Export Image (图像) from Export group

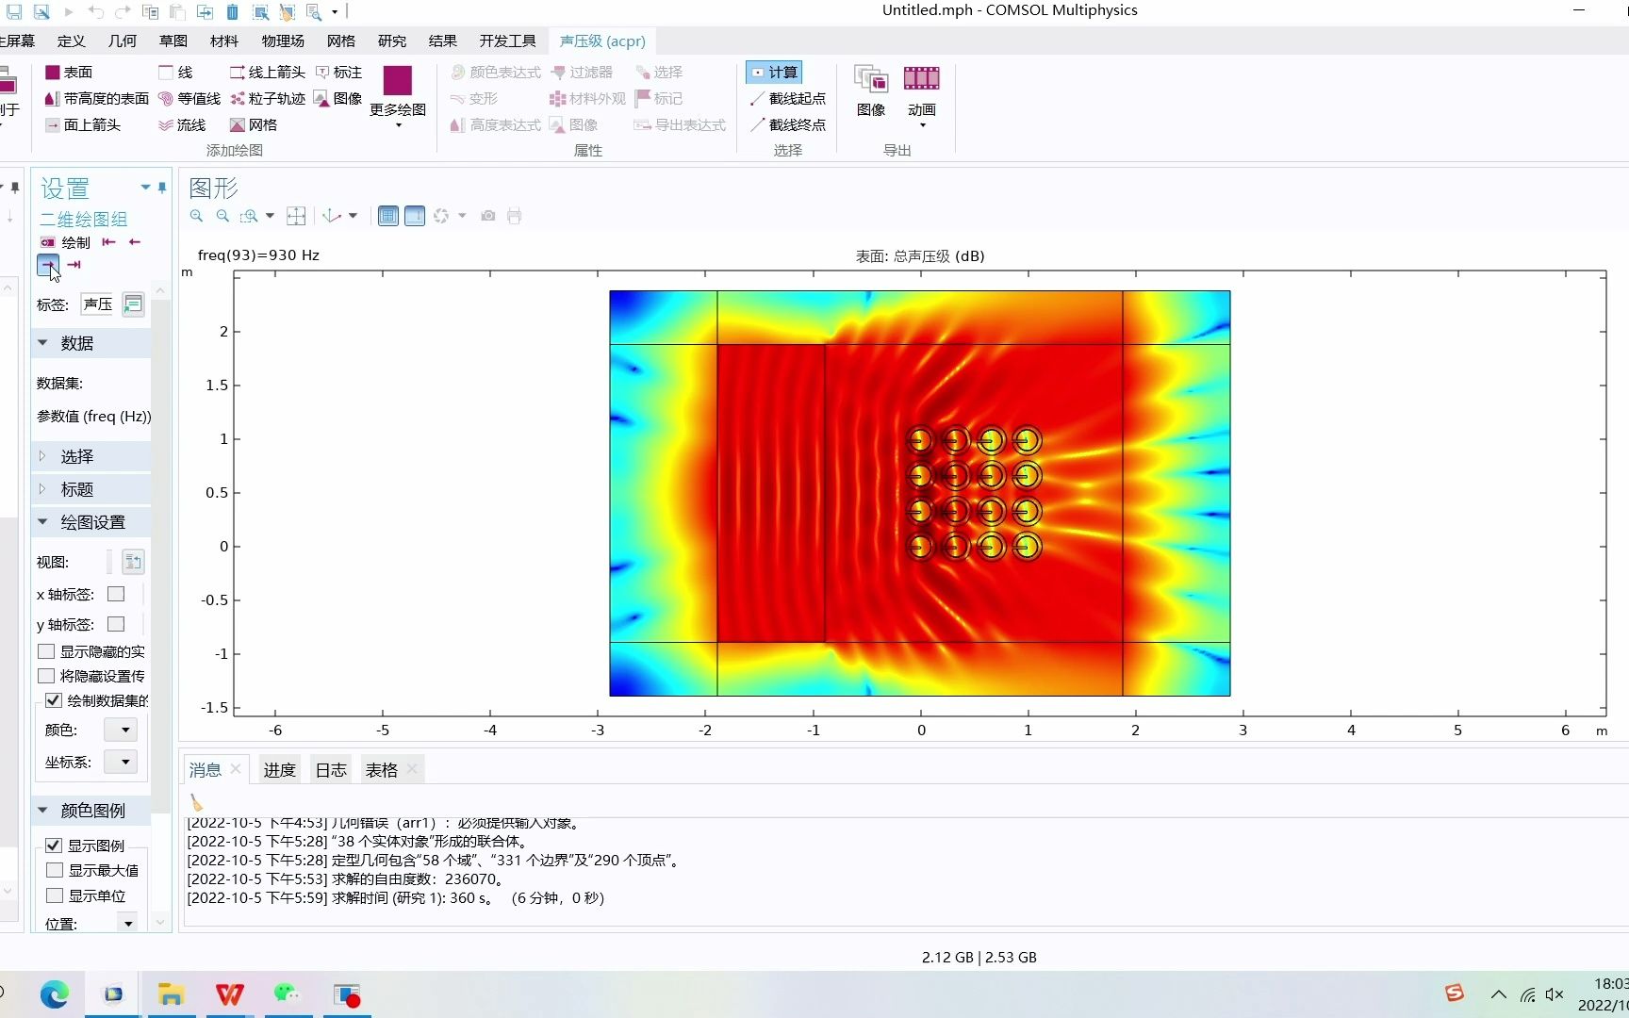tap(871, 90)
